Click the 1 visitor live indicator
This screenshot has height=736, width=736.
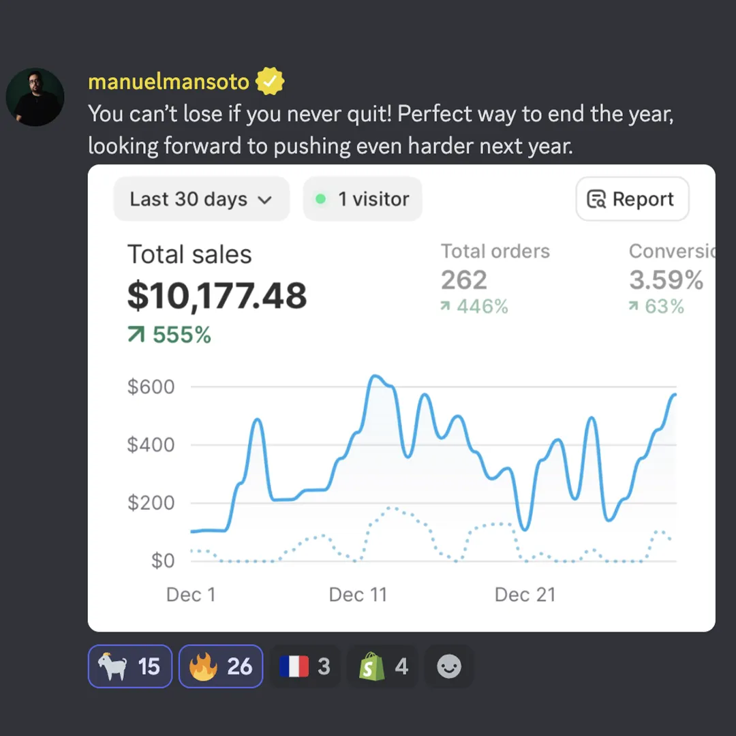[x=363, y=199]
